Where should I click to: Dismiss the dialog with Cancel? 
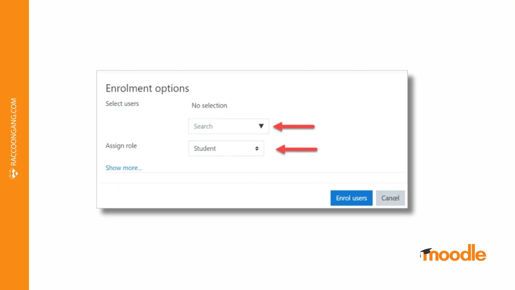point(390,198)
